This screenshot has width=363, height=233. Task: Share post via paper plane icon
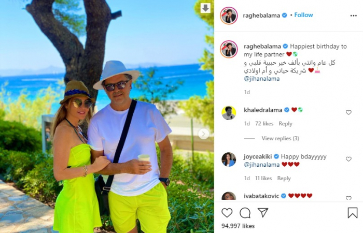click(263, 213)
